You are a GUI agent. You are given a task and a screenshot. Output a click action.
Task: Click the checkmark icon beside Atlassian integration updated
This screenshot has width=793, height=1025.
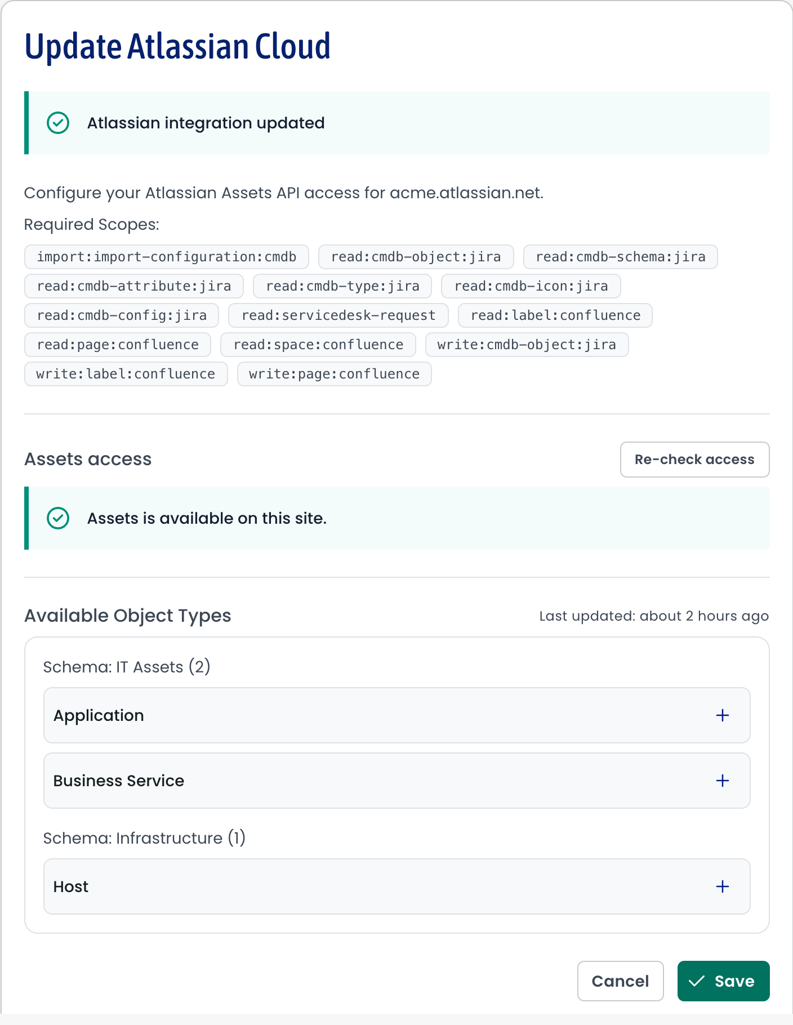coord(58,123)
